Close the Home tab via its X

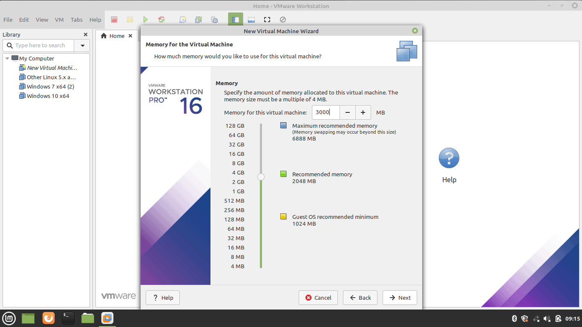coord(130,36)
